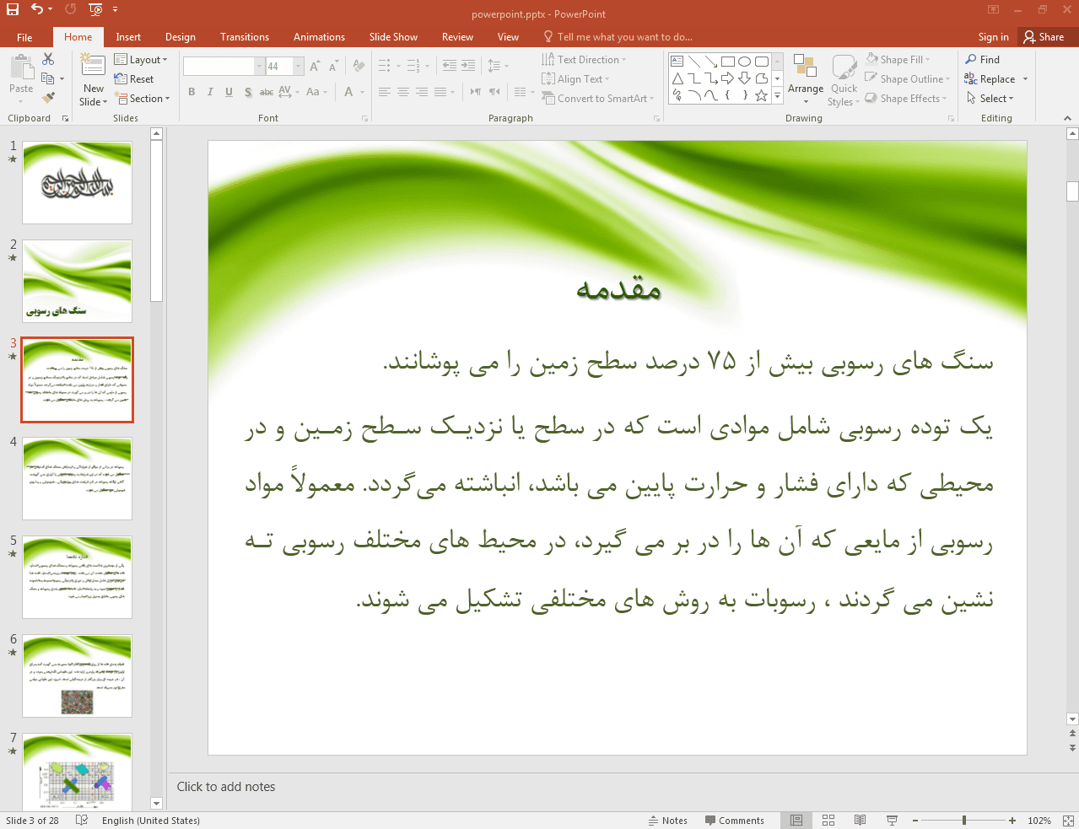Toggle Center paragraph alignment

[x=402, y=92]
